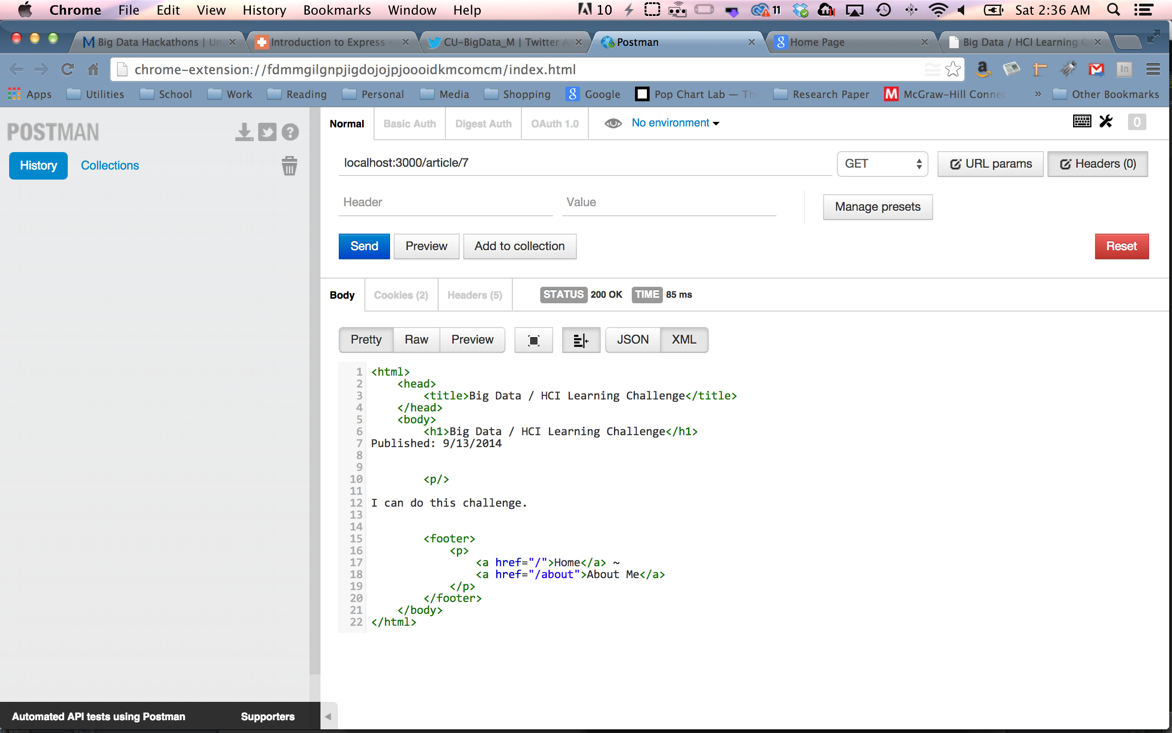Image resolution: width=1172 pixels, height=733 pixels.
Task: Toggle the URL params editor
Action: tap(990, 164)
